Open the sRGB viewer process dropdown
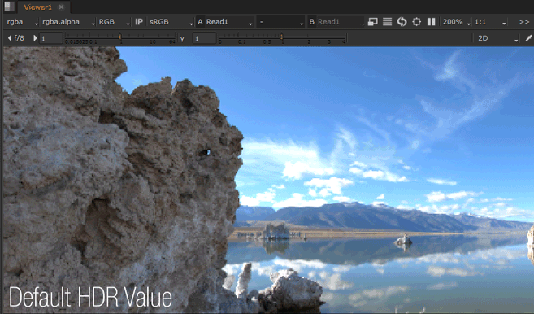534x314 pixels. pos(171,22)
